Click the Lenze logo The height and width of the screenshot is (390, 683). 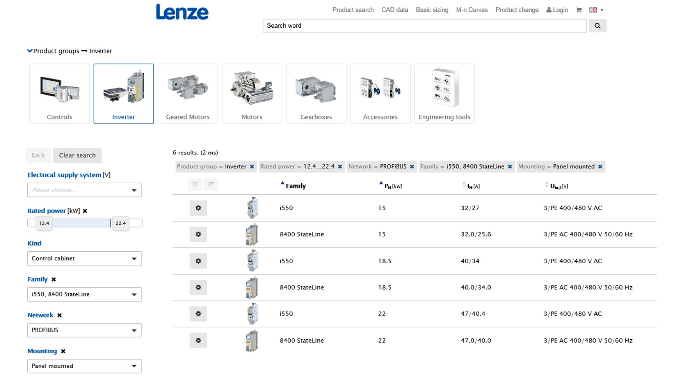coord(182,12)
